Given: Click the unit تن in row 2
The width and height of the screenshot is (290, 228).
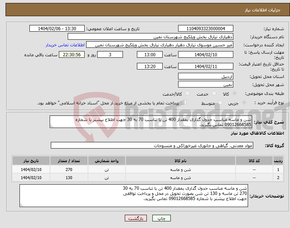Looking at the screenshot, I should point(106,178).
